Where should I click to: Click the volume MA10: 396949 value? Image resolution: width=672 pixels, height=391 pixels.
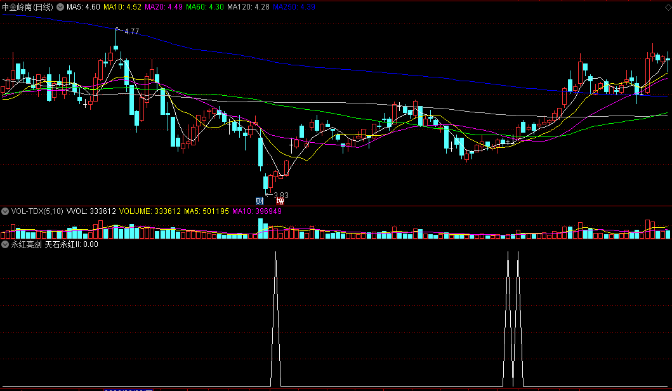(x=257, y=211)
